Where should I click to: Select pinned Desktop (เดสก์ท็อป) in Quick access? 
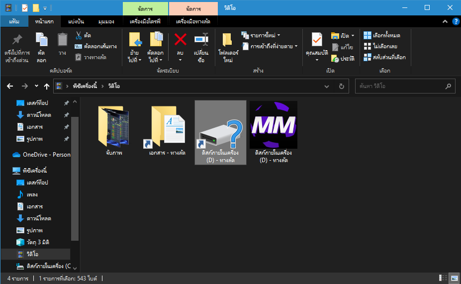(x=37, y=103)
